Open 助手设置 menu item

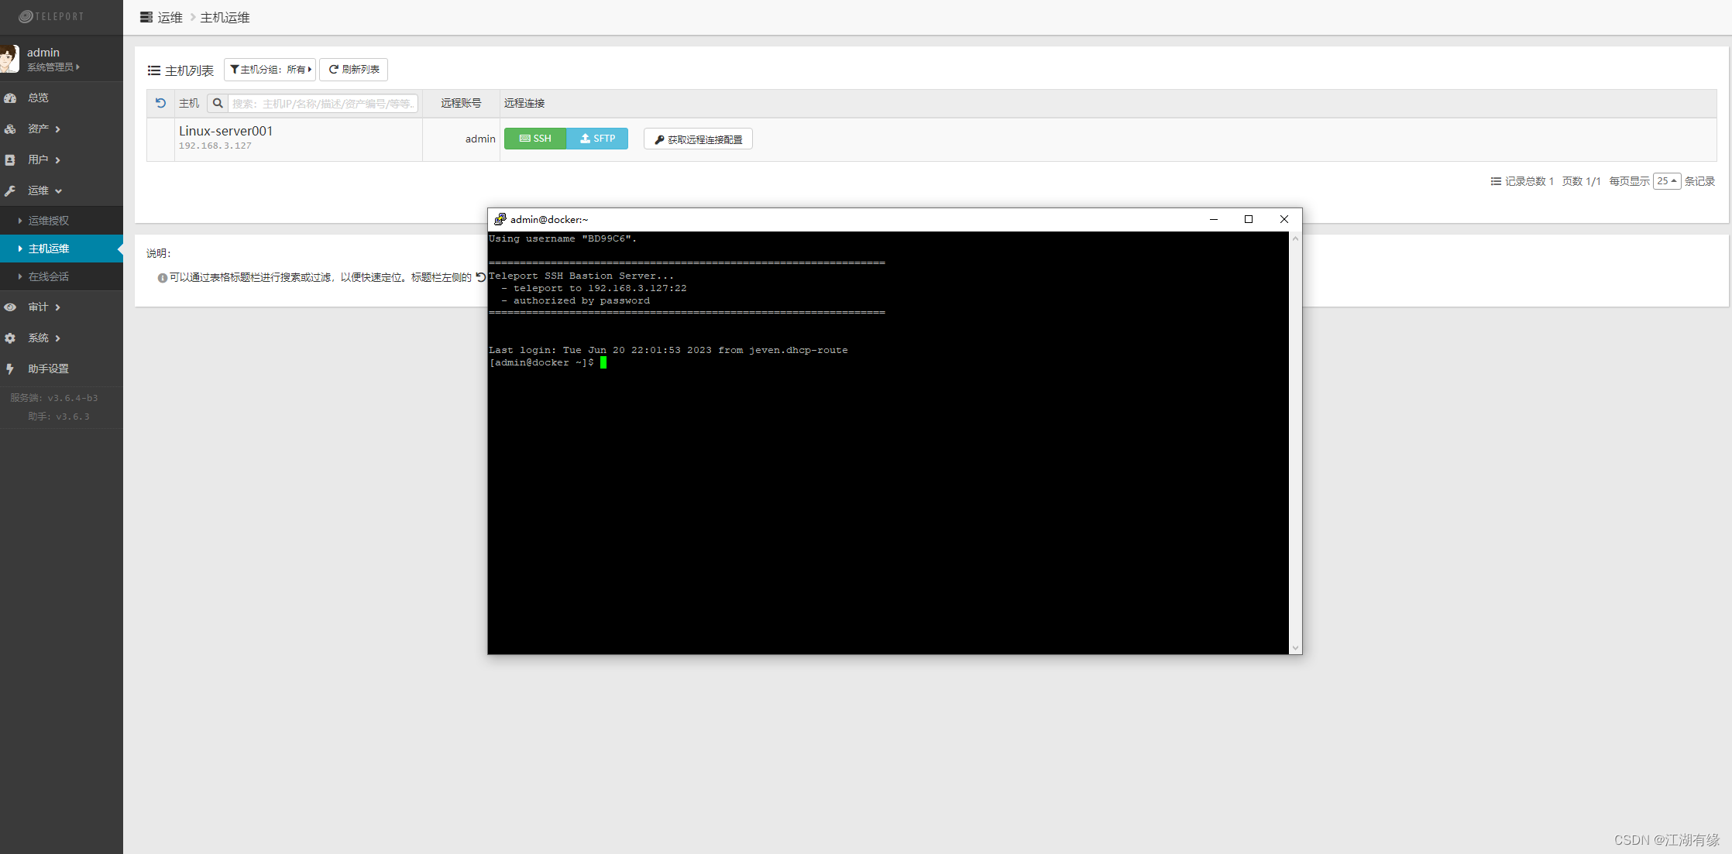point(48,369)
